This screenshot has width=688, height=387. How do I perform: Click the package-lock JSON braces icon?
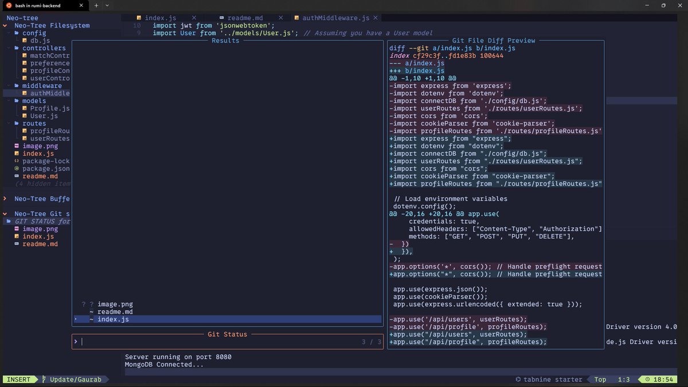pyautogui.click(x=17, y=161)
